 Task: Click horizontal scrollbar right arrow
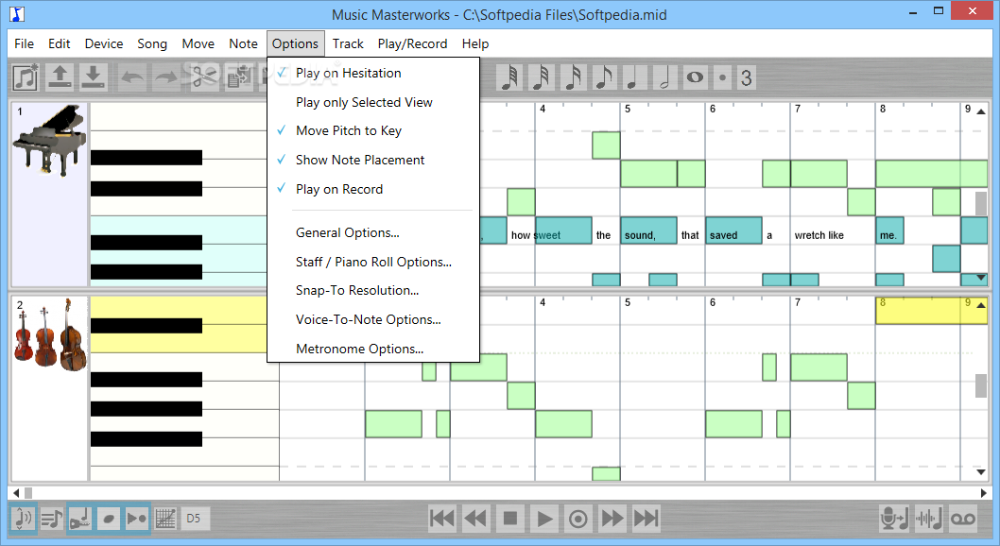pos(983,492)
